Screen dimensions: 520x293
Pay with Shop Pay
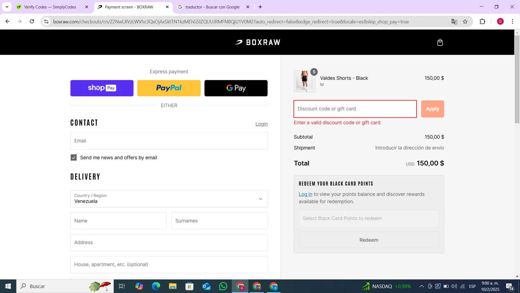pos(102,88)
